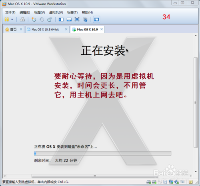Open the 虚拟机(V) menu
The width and height of the screenshot is (200, 186).
[56, 12]
